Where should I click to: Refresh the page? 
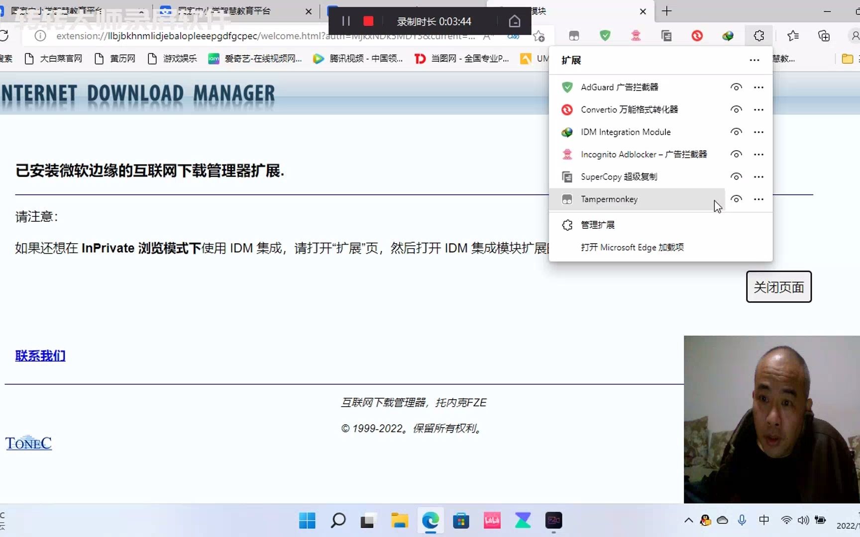click(4, 36)
